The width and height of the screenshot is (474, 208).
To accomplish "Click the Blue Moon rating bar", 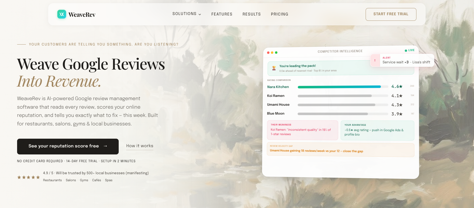I will point(343,114).
